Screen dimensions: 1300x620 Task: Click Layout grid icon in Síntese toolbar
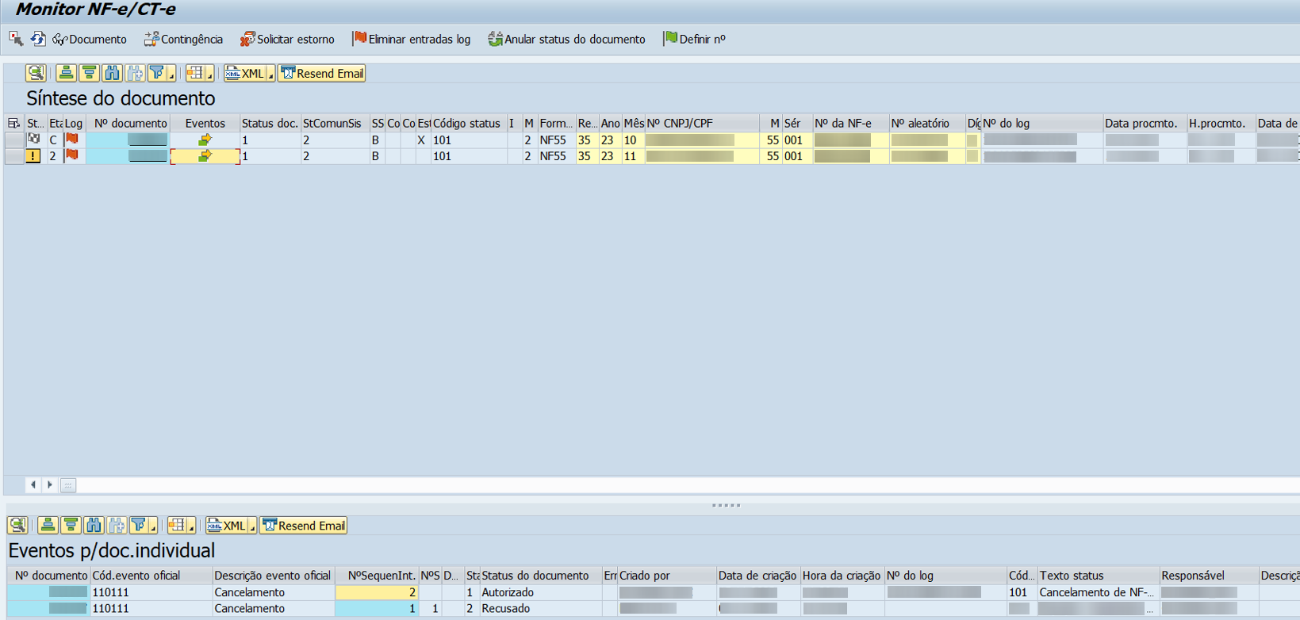tap(194, 73)
